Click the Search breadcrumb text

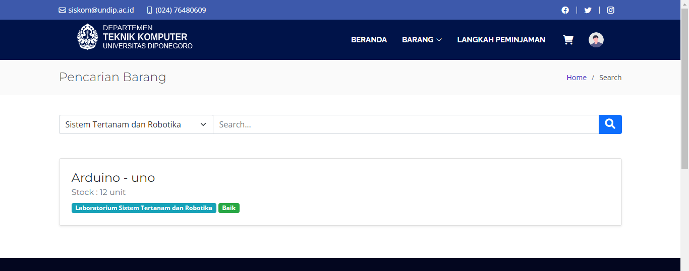pyautogui.click(x=610, y=78)
